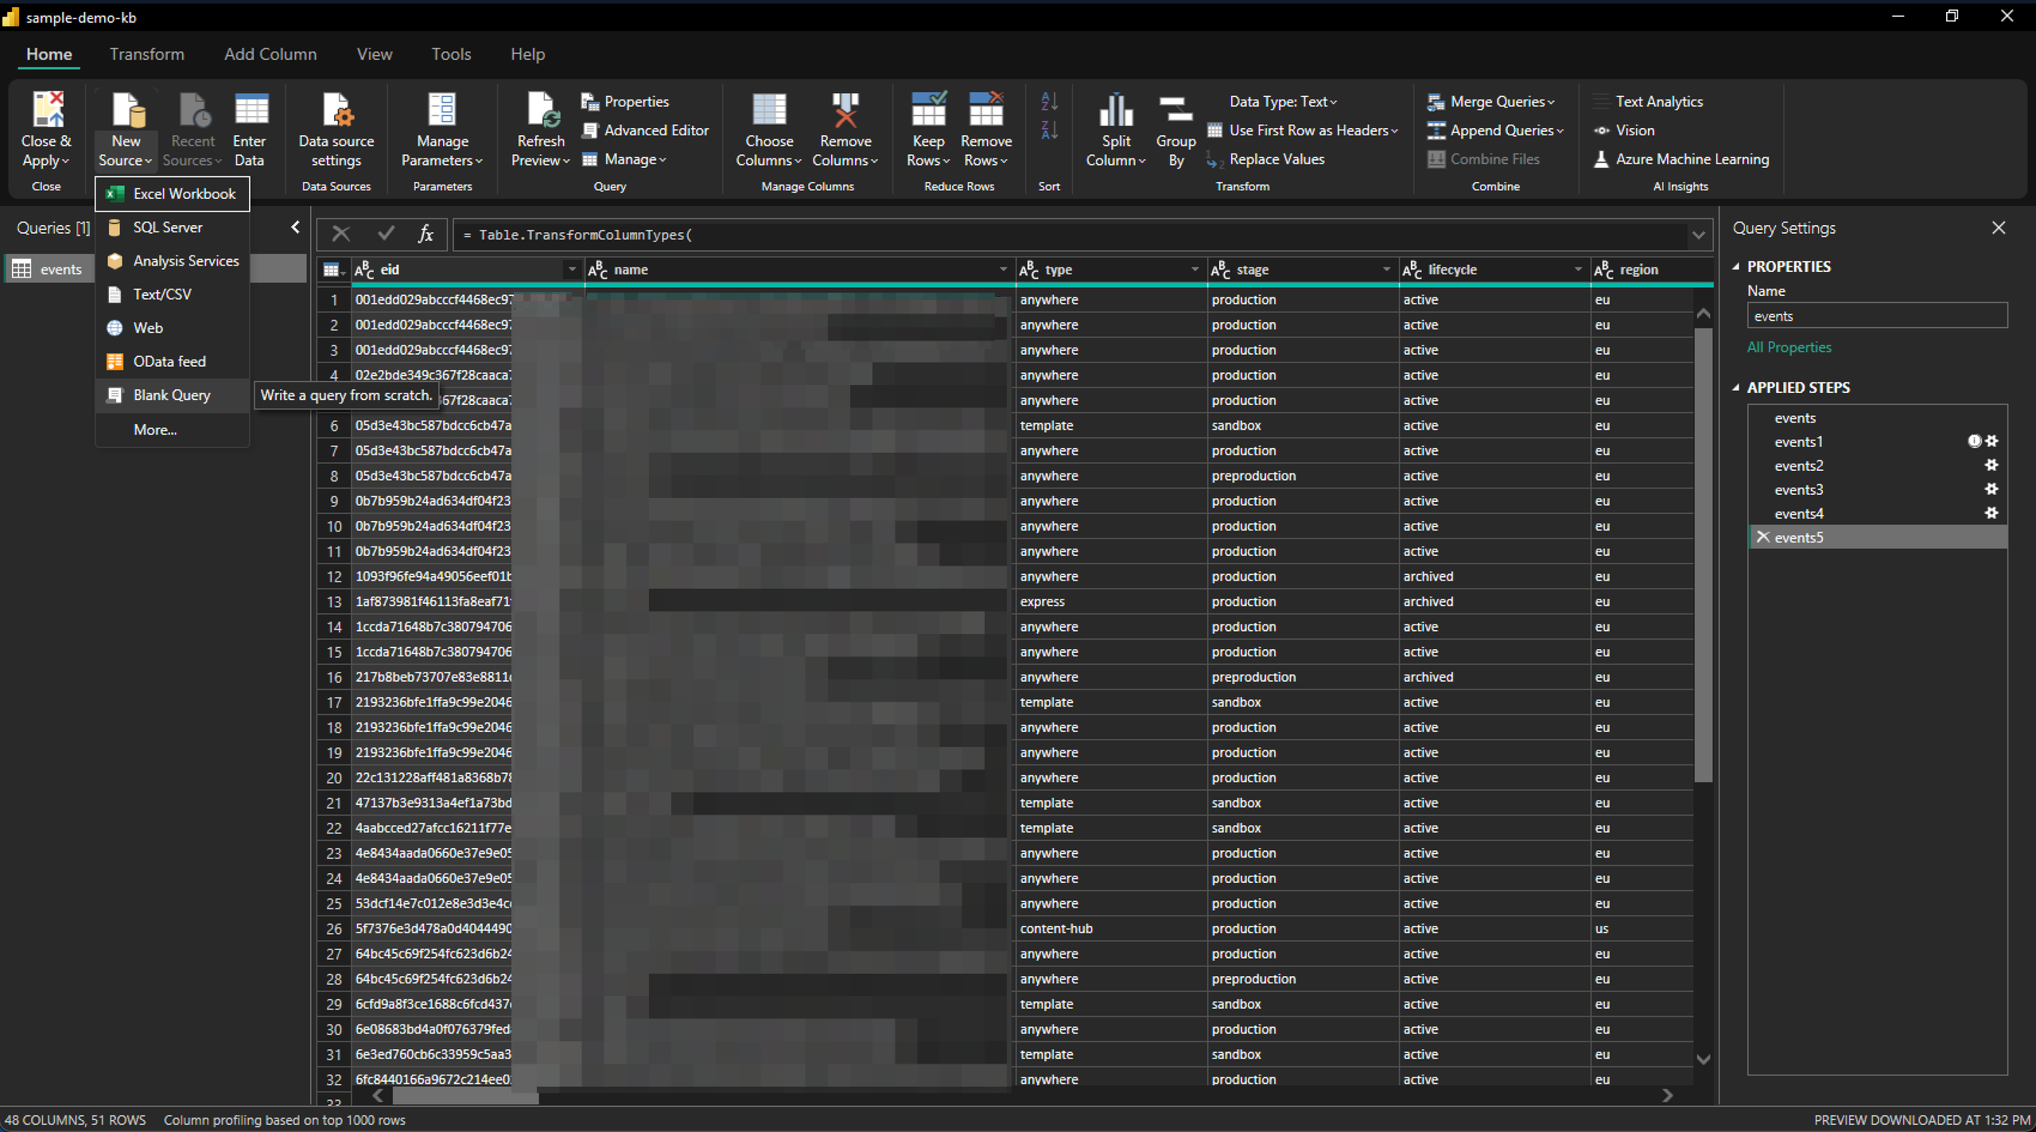
Task: Open query Properties
Action: 625,101
